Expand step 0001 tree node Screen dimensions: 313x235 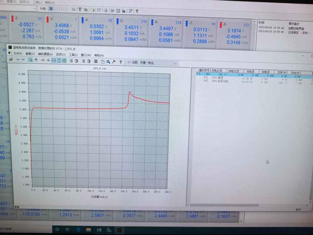(x=206, y=77)
